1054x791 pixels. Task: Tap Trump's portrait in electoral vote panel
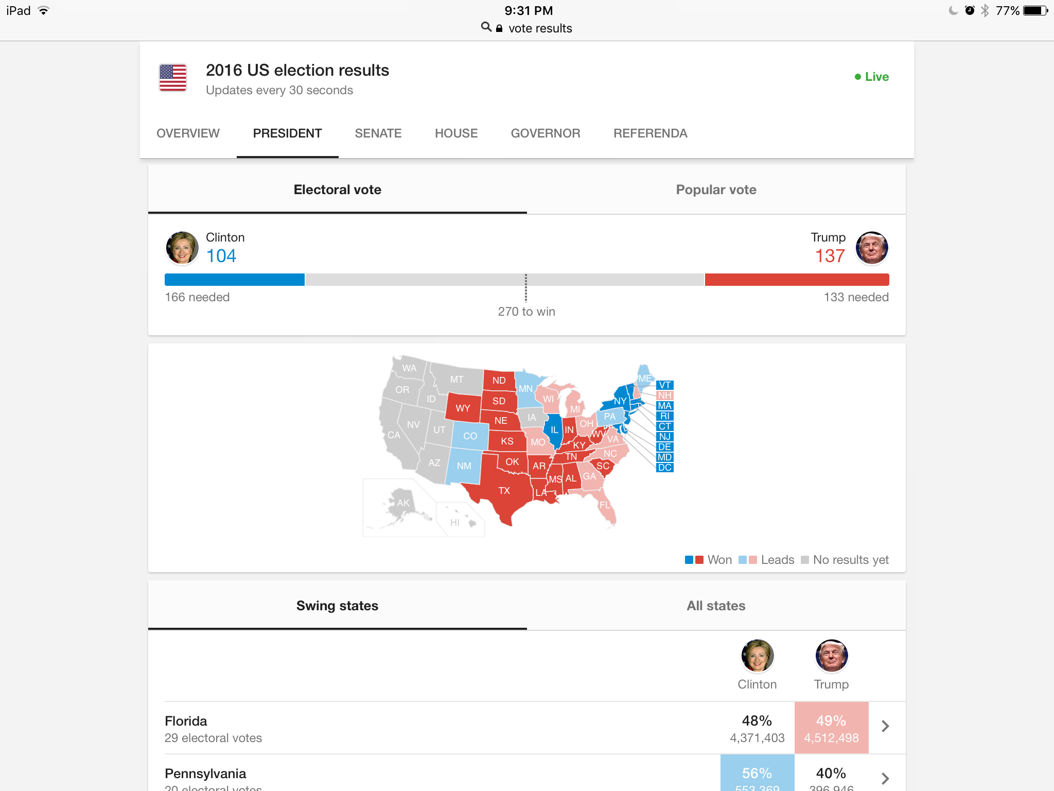(871, 248)
